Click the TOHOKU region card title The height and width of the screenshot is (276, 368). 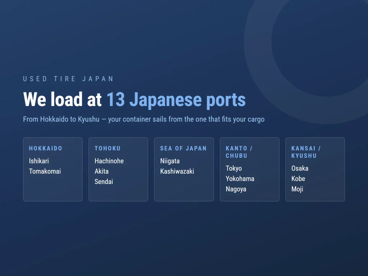pyautogui.click(x=107, y=148)
